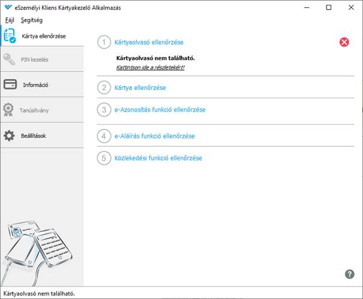Click 'Kártyaolvasó nem található.' bold message
Image resolution: width=363 pixels, height=299 pixels.
click(x=155, y=58)
